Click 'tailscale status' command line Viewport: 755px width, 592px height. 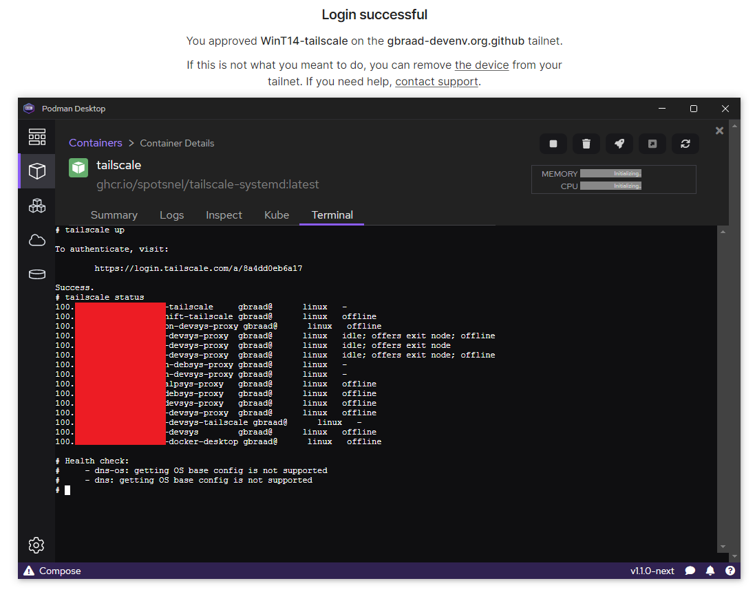pos(100,297)
